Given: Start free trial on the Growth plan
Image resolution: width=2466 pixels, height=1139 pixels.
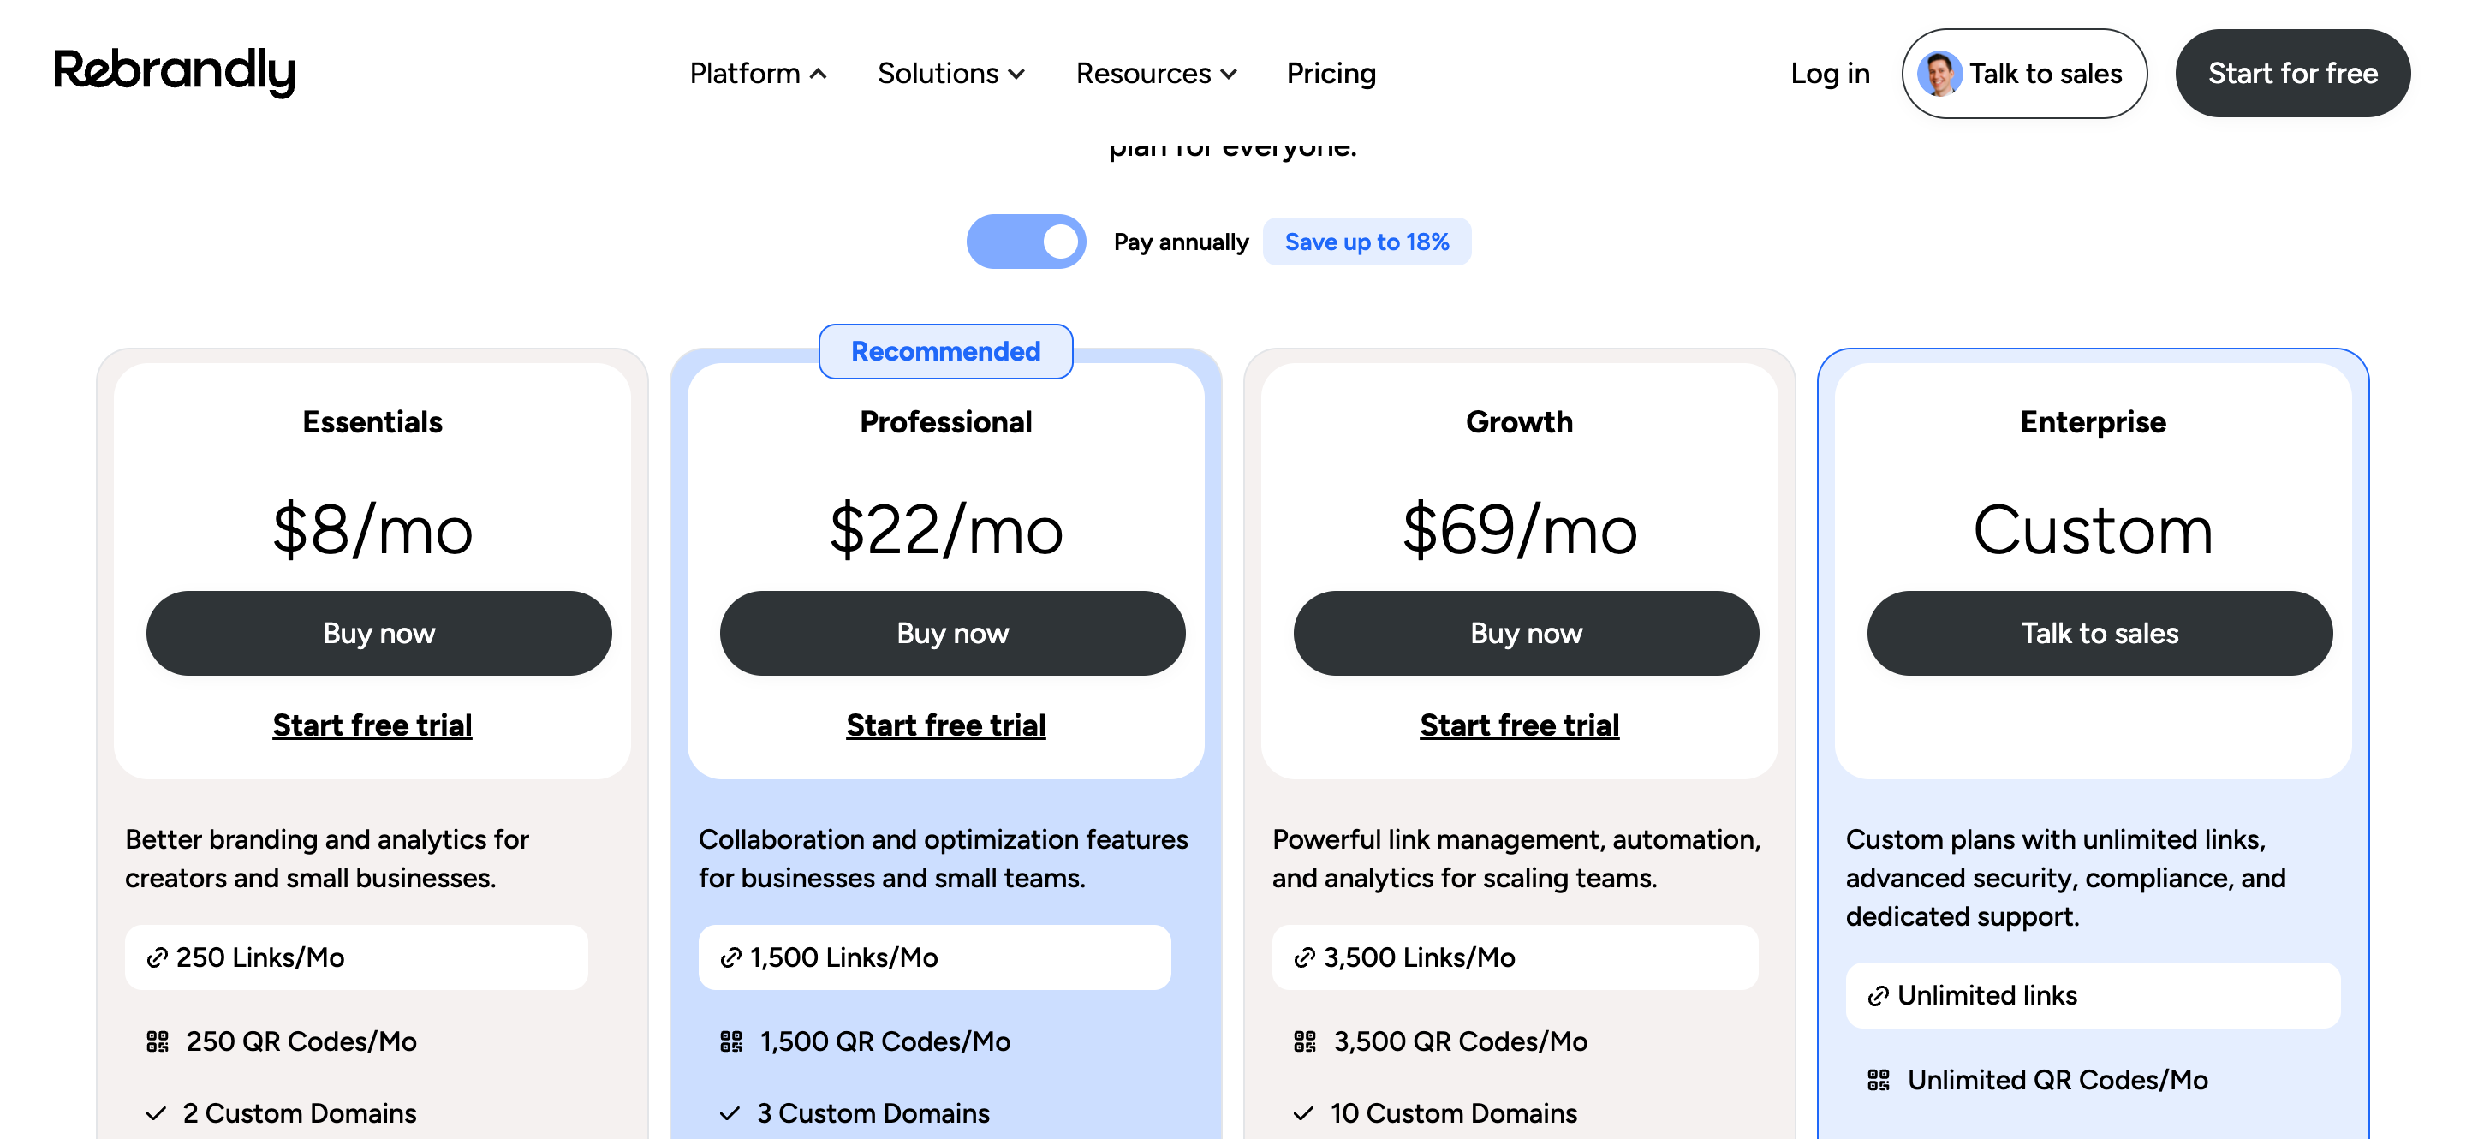Looking at the screenshot, I should [1518, 725].
